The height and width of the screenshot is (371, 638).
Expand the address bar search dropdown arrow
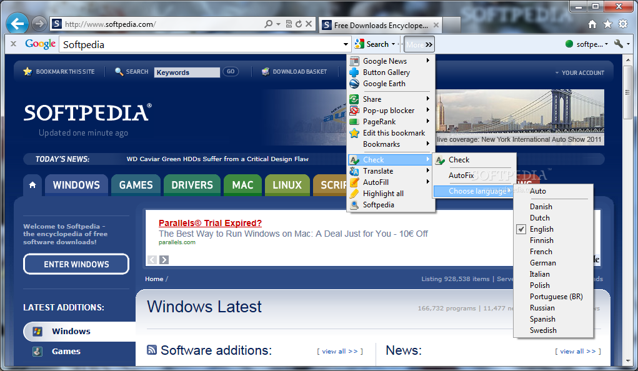(x=278, y=24)
